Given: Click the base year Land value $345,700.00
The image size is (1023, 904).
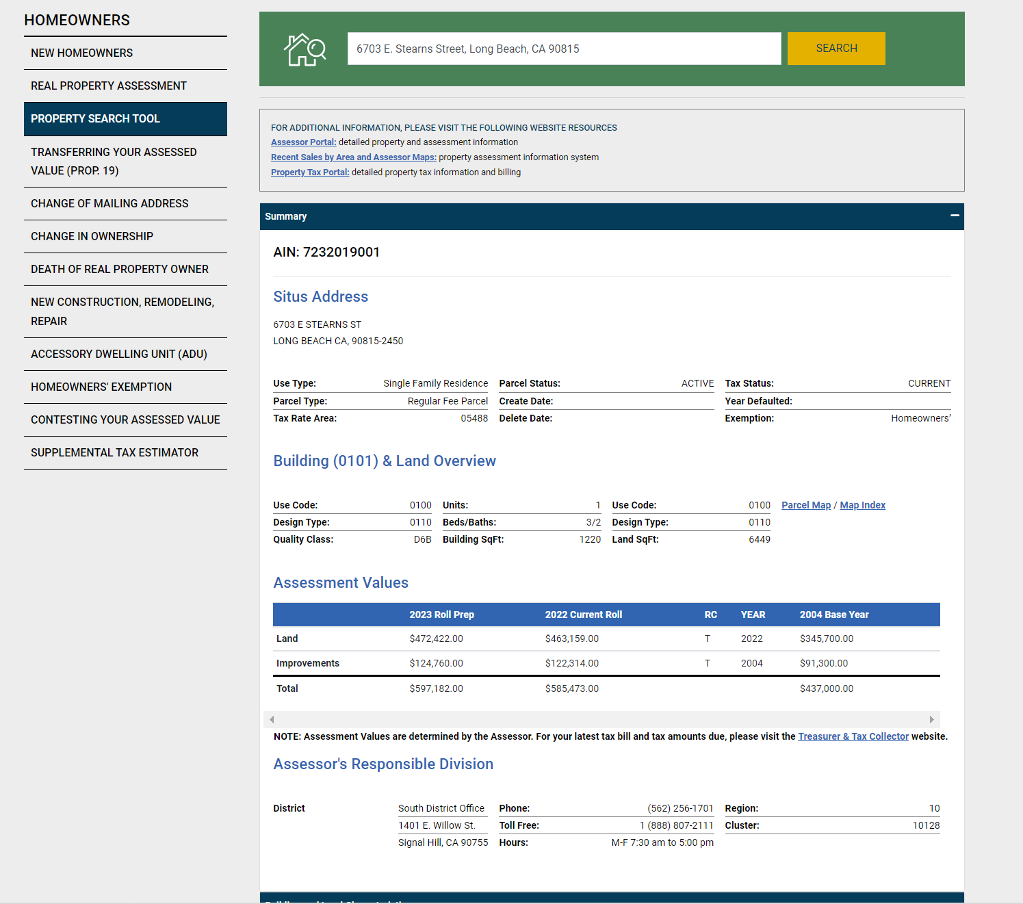Looking at the screenshot, I should [826, 638].
